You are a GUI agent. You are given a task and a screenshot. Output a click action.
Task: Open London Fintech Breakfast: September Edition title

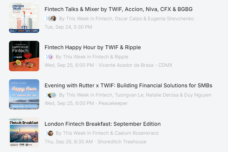(103, 124)
